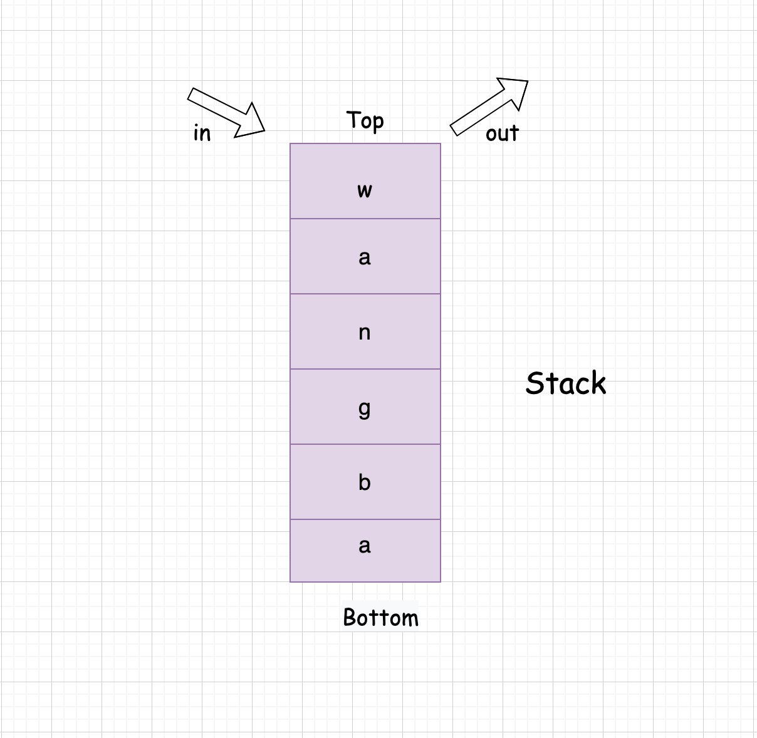Click the "out" text label
757x738 pixels.
(x=502, y=133)
